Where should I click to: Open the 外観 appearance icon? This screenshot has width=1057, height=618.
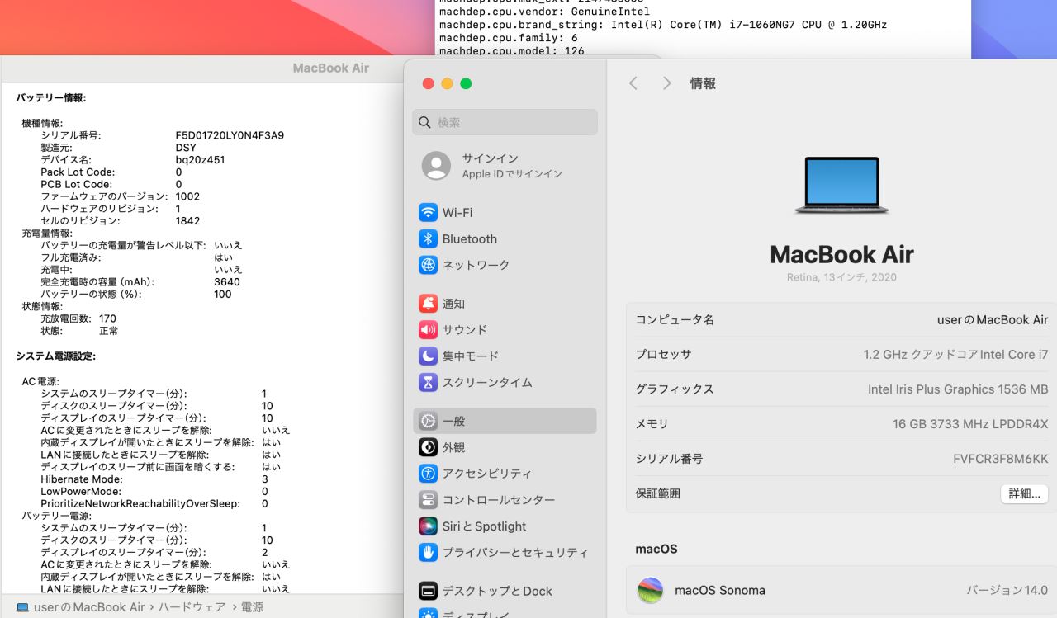coord(428,447)
